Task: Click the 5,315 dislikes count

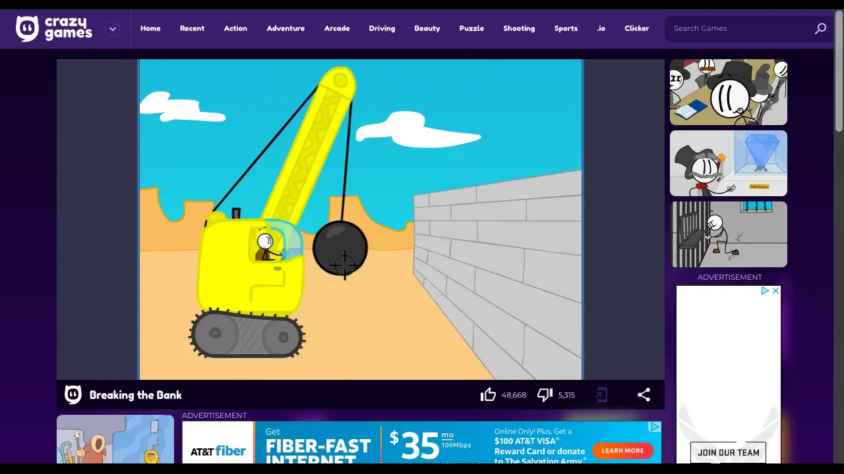Action: pyautogui.click(x=566, y=395)
